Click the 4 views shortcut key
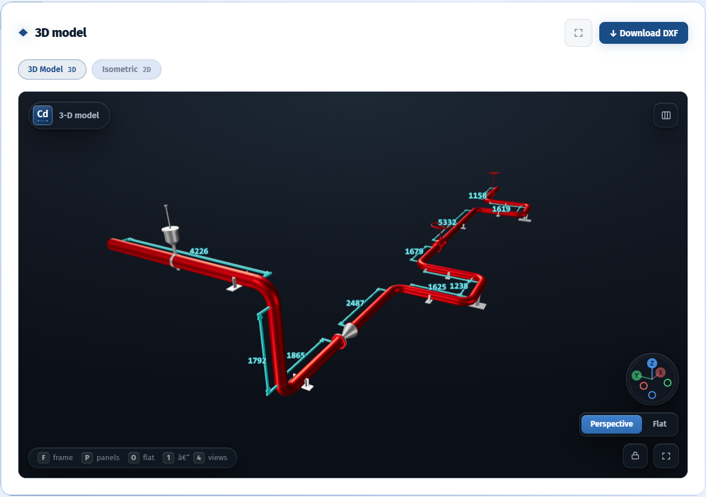706x497 pixels. pyautogui.click(x=200, y=458)
